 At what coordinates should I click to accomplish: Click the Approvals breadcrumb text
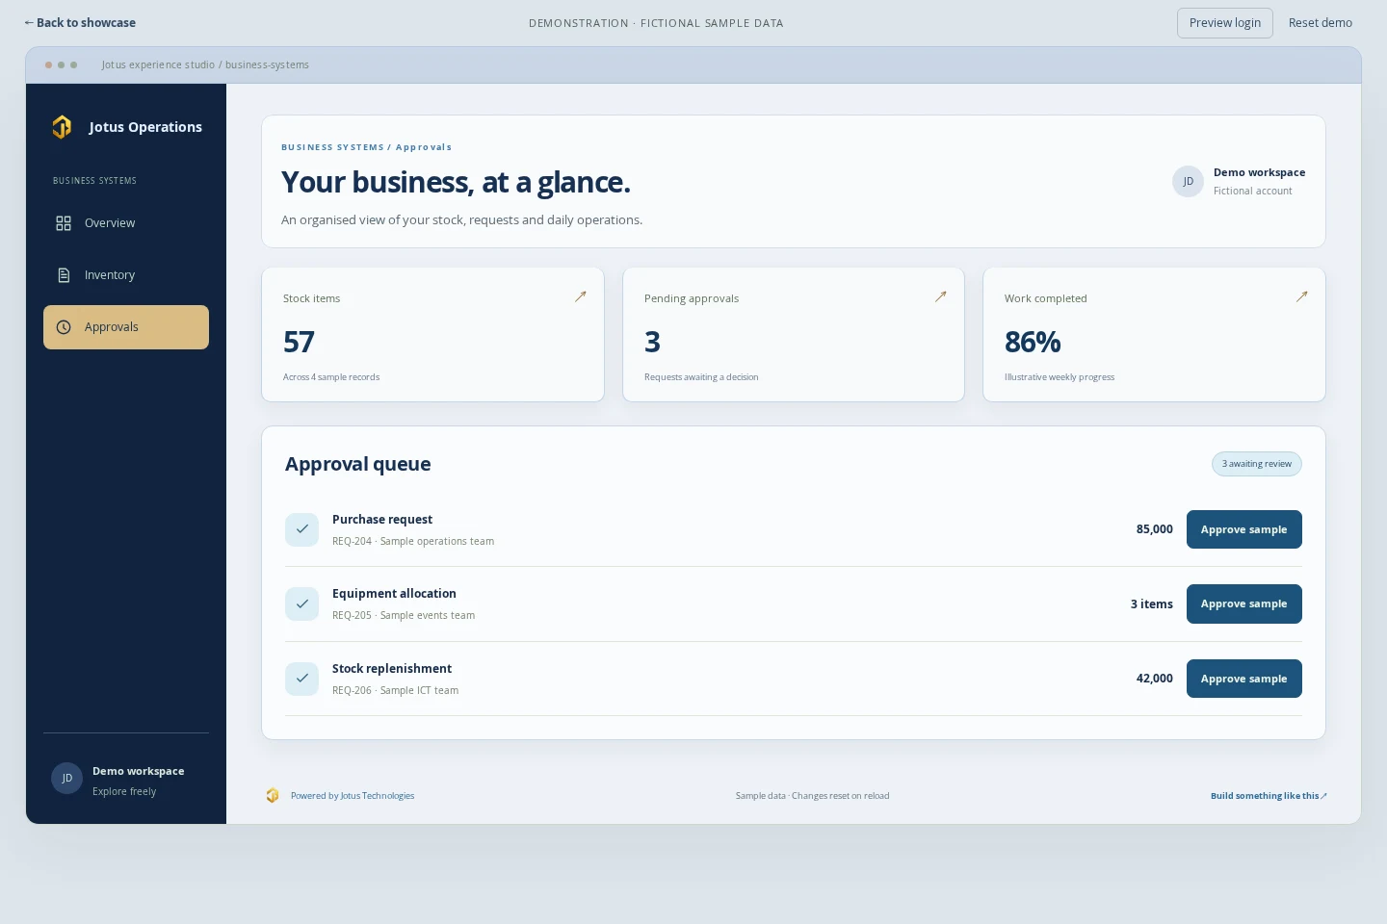point(424,147)
